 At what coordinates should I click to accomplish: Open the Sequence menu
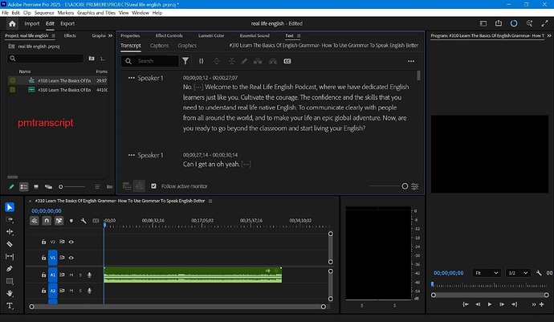pos(44,13)
